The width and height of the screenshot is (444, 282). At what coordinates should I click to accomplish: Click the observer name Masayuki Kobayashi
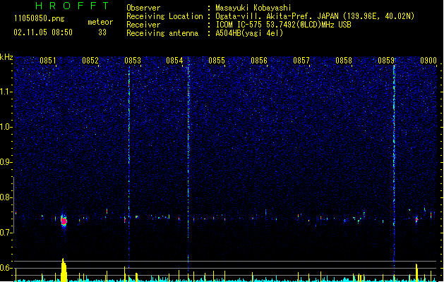(x=253, y=8)
